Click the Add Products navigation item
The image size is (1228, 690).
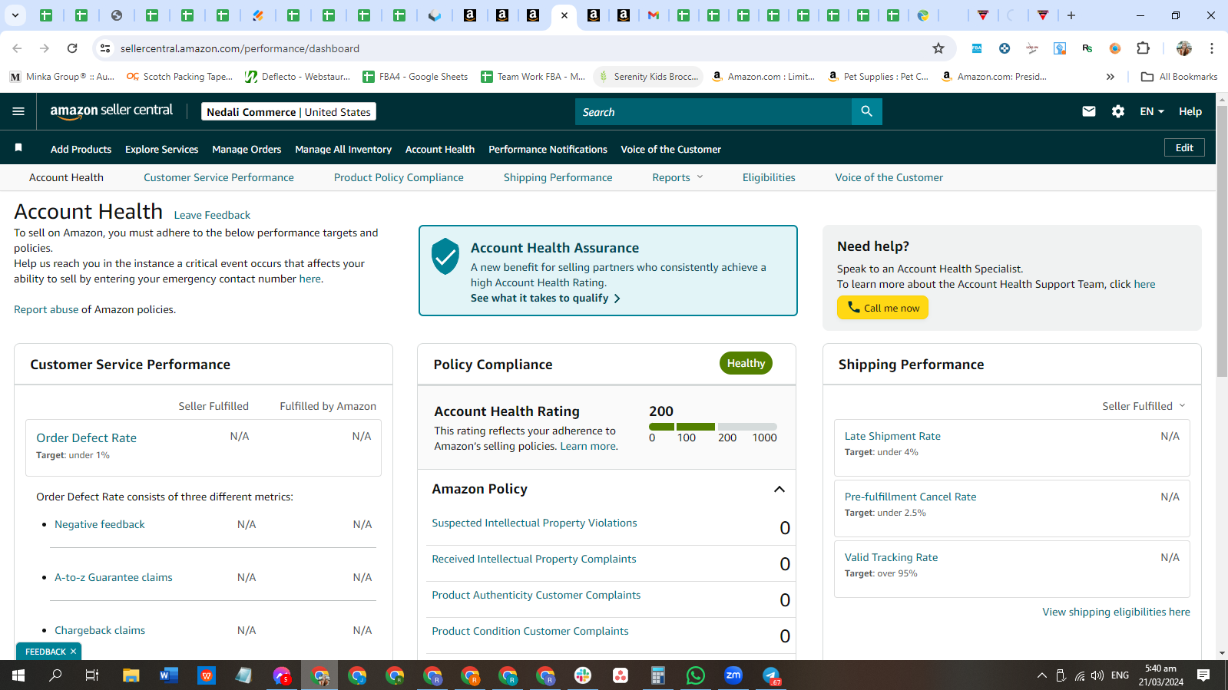pos(81,150)
